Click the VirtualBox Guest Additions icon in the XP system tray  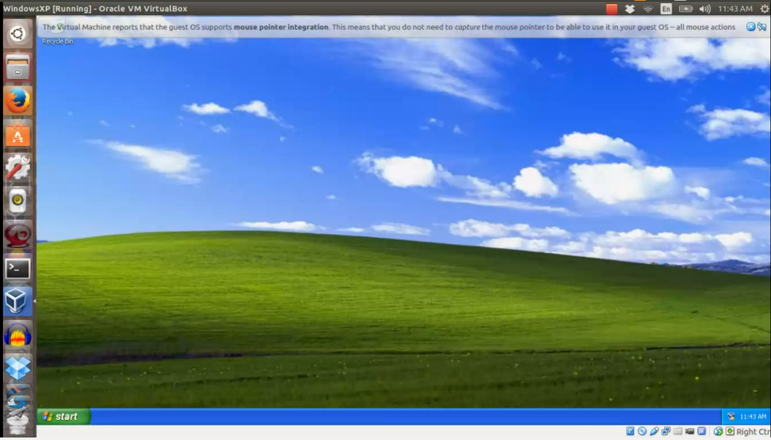pos(731,417)
